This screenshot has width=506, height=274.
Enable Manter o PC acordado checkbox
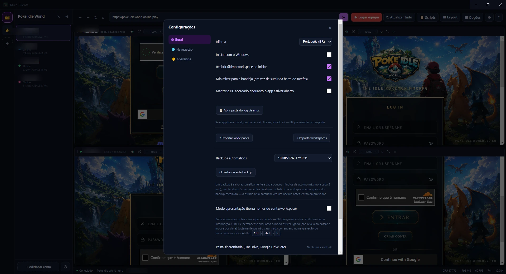[x=329, y=91]
